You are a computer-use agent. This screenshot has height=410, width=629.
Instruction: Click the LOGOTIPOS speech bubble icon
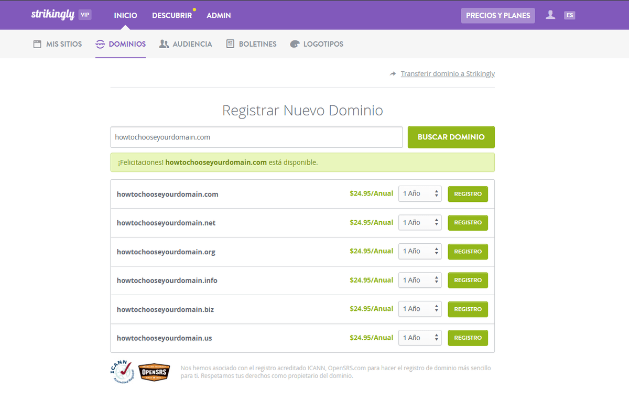295,44
